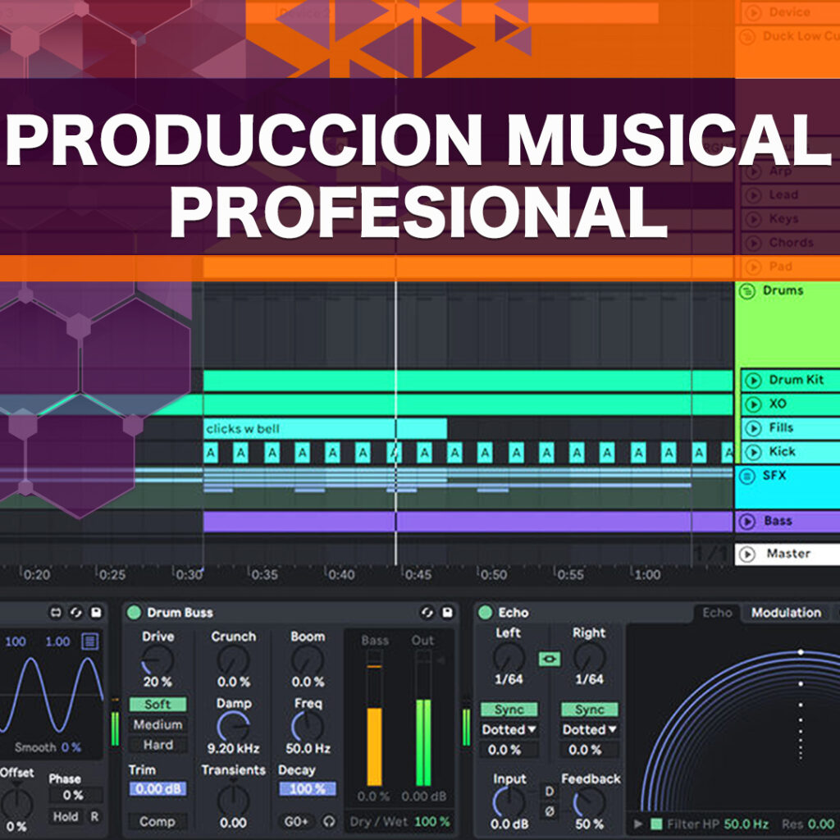This screenshot has width=840, height=840.
Task: Click Filter HP 50.0 Hz value
Action: tap(746, 824)
